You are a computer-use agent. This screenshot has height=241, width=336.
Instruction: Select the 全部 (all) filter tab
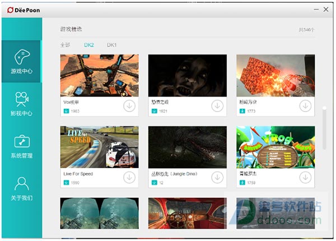click(x=65, y=45)
